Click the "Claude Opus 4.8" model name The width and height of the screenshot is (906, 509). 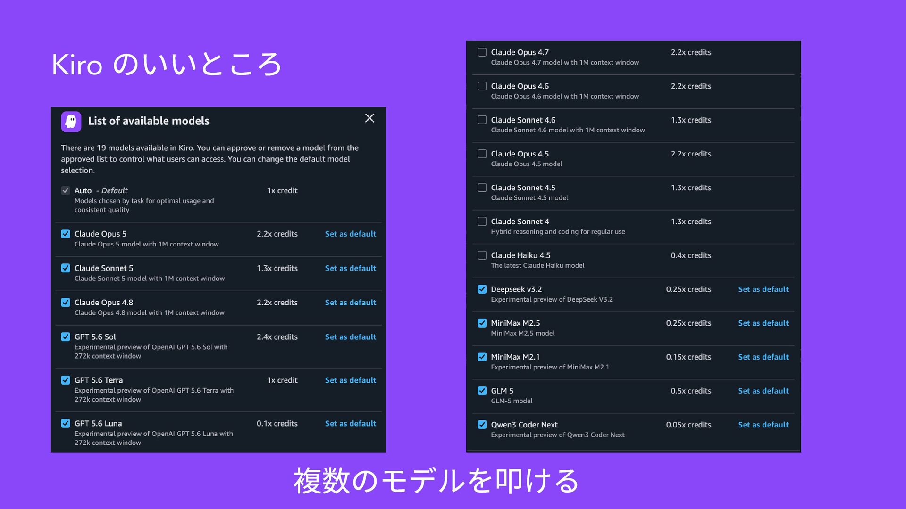tap(104, 303)
